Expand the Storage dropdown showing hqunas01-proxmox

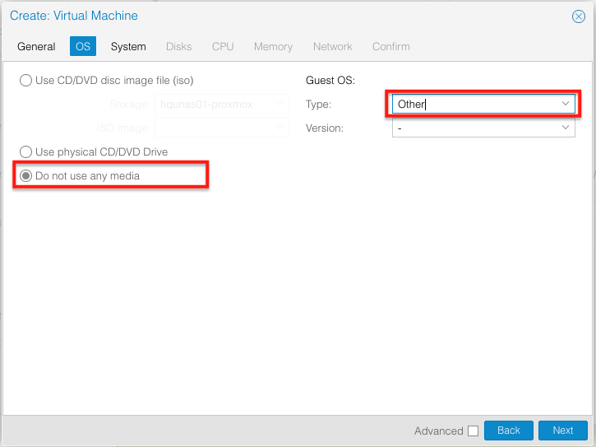280,104
